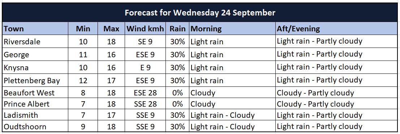The image size is (400, 134).
Task: Click the Knysna town cell
Action: point(35,68)
